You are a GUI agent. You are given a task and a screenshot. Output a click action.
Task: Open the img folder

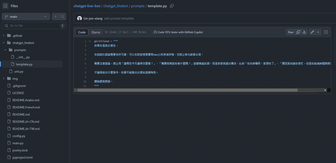tap(15, 79)
